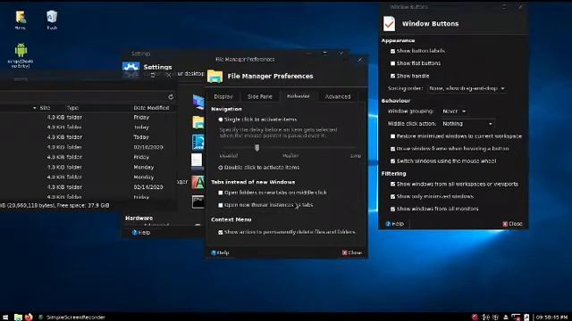This screenshot has width=572, height=321.
Task: Toggle Show action to permanently delete files and folders
Action: click(x=221, y=232)
